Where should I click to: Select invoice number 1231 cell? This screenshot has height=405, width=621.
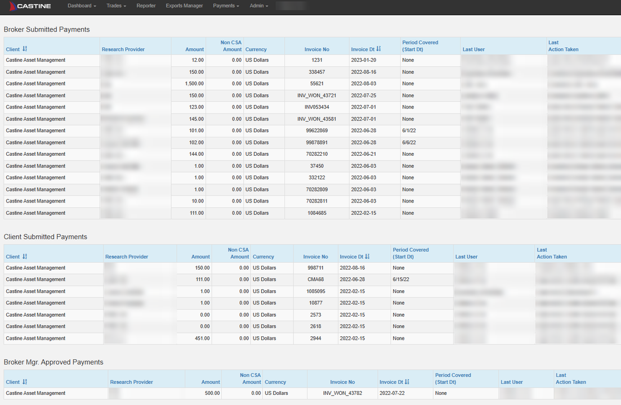(x=317, y=60)
